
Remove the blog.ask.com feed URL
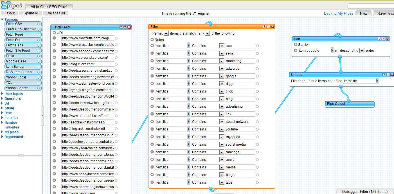[54, 129]
